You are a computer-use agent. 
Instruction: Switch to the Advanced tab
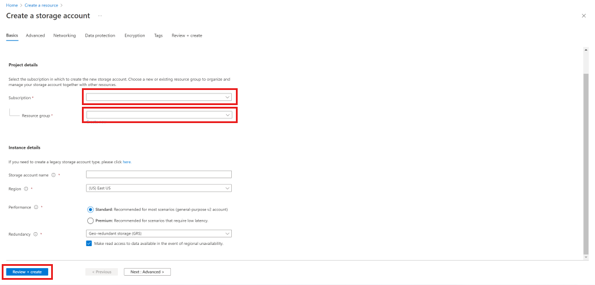[x=35, y=35]
